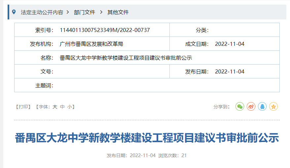Click 发布日期 under the headline
This screenshot has width=290, height=168.
pos(131,155)
